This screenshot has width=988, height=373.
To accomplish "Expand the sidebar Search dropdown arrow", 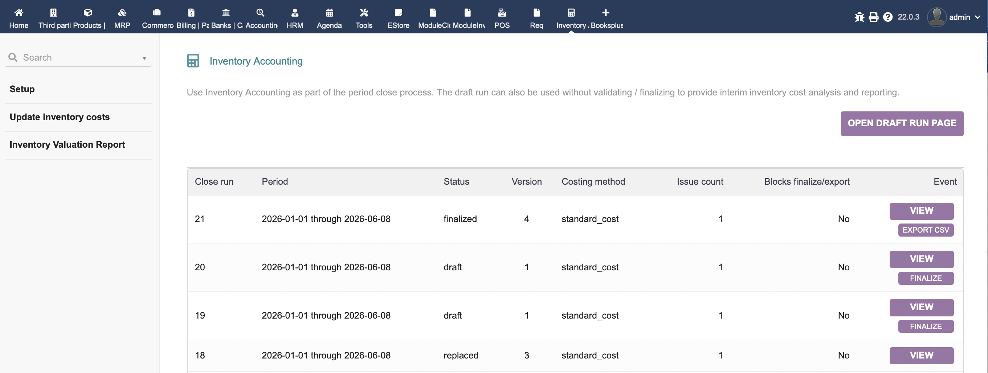I will point(144,58).
